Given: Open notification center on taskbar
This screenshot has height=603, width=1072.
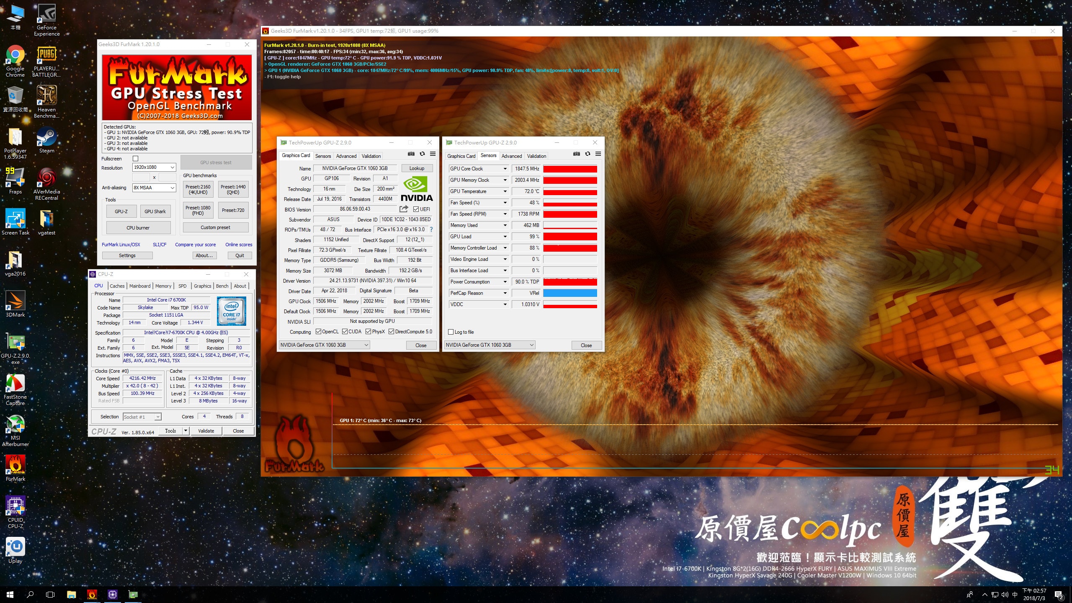Looking at the screenshot, I should [1059, 595].
